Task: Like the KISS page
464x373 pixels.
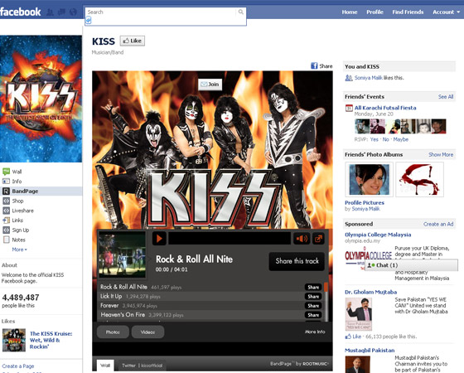Action: [133, 41]
